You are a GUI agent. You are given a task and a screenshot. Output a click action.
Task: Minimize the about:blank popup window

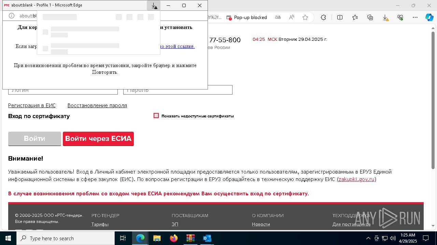[x=168, y=5]
